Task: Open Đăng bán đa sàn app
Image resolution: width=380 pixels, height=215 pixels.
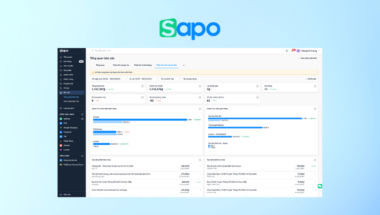Action: (71, 160)
